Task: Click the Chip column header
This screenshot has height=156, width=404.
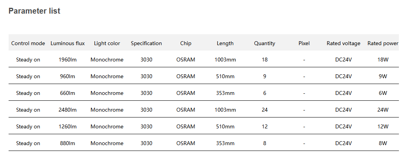Action: click(186, 43)
